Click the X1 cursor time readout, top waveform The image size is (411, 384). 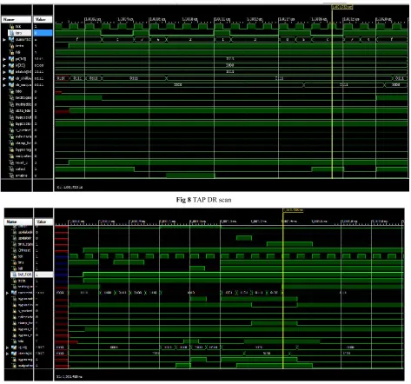tap(70, 187)
